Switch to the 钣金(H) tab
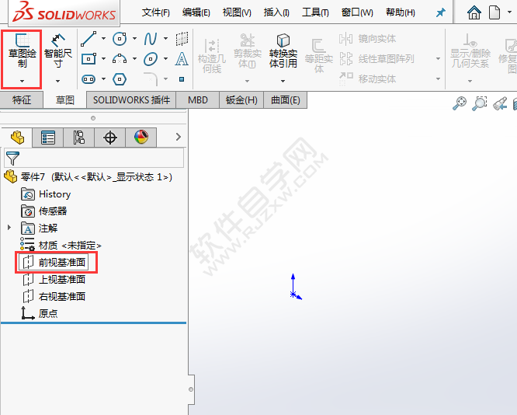517x415 pixels. [241, 100]
